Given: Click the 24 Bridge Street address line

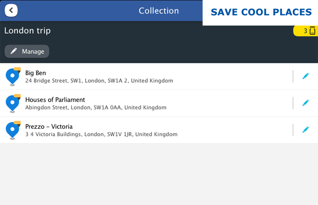Looking at the screenshot, I should coord(99,81).
